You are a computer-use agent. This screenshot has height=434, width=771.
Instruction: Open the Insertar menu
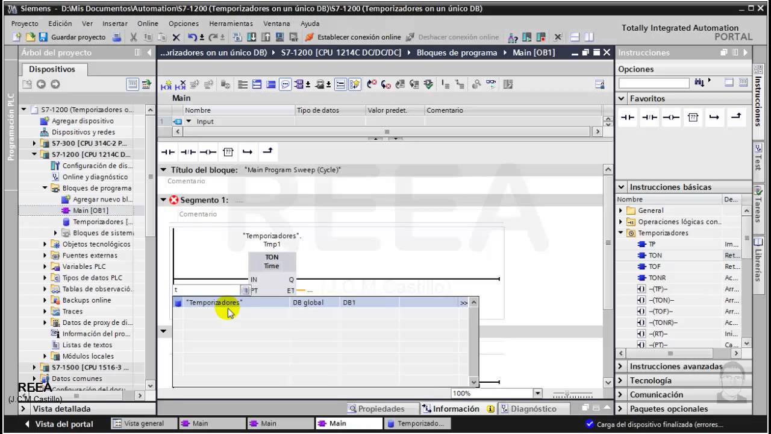[115, 24]
